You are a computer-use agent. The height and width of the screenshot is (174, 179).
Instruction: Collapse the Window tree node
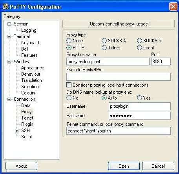click(x=9, y=62)
